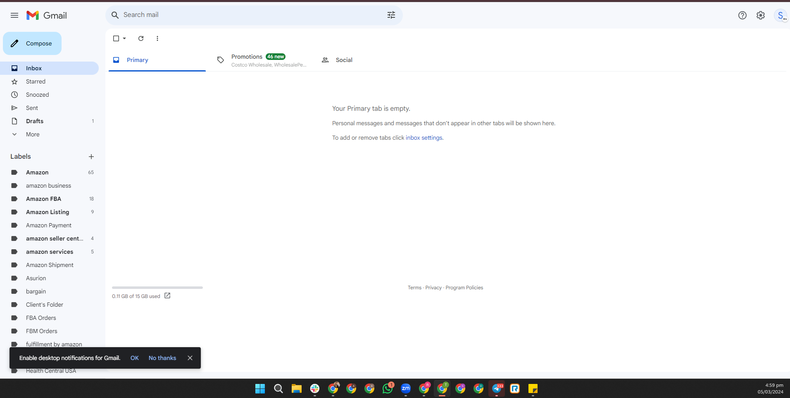Open the select dropdown arrow

tap(124, 38)
